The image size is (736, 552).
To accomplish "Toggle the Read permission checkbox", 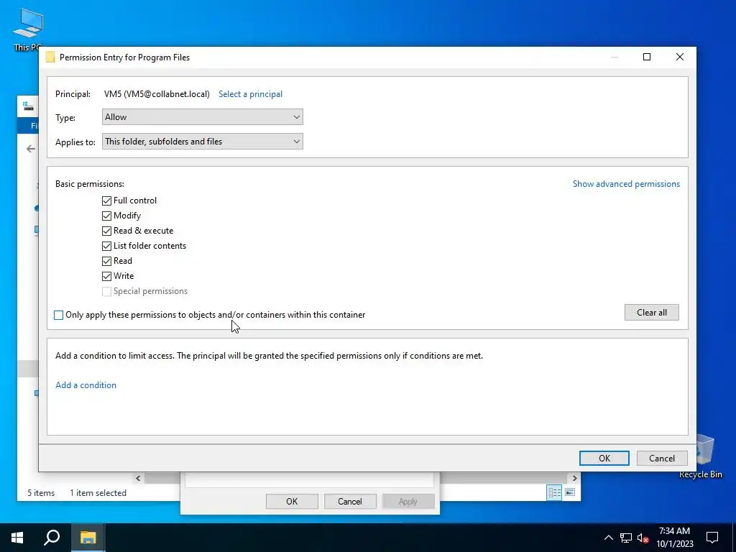I will click(106, 261).
